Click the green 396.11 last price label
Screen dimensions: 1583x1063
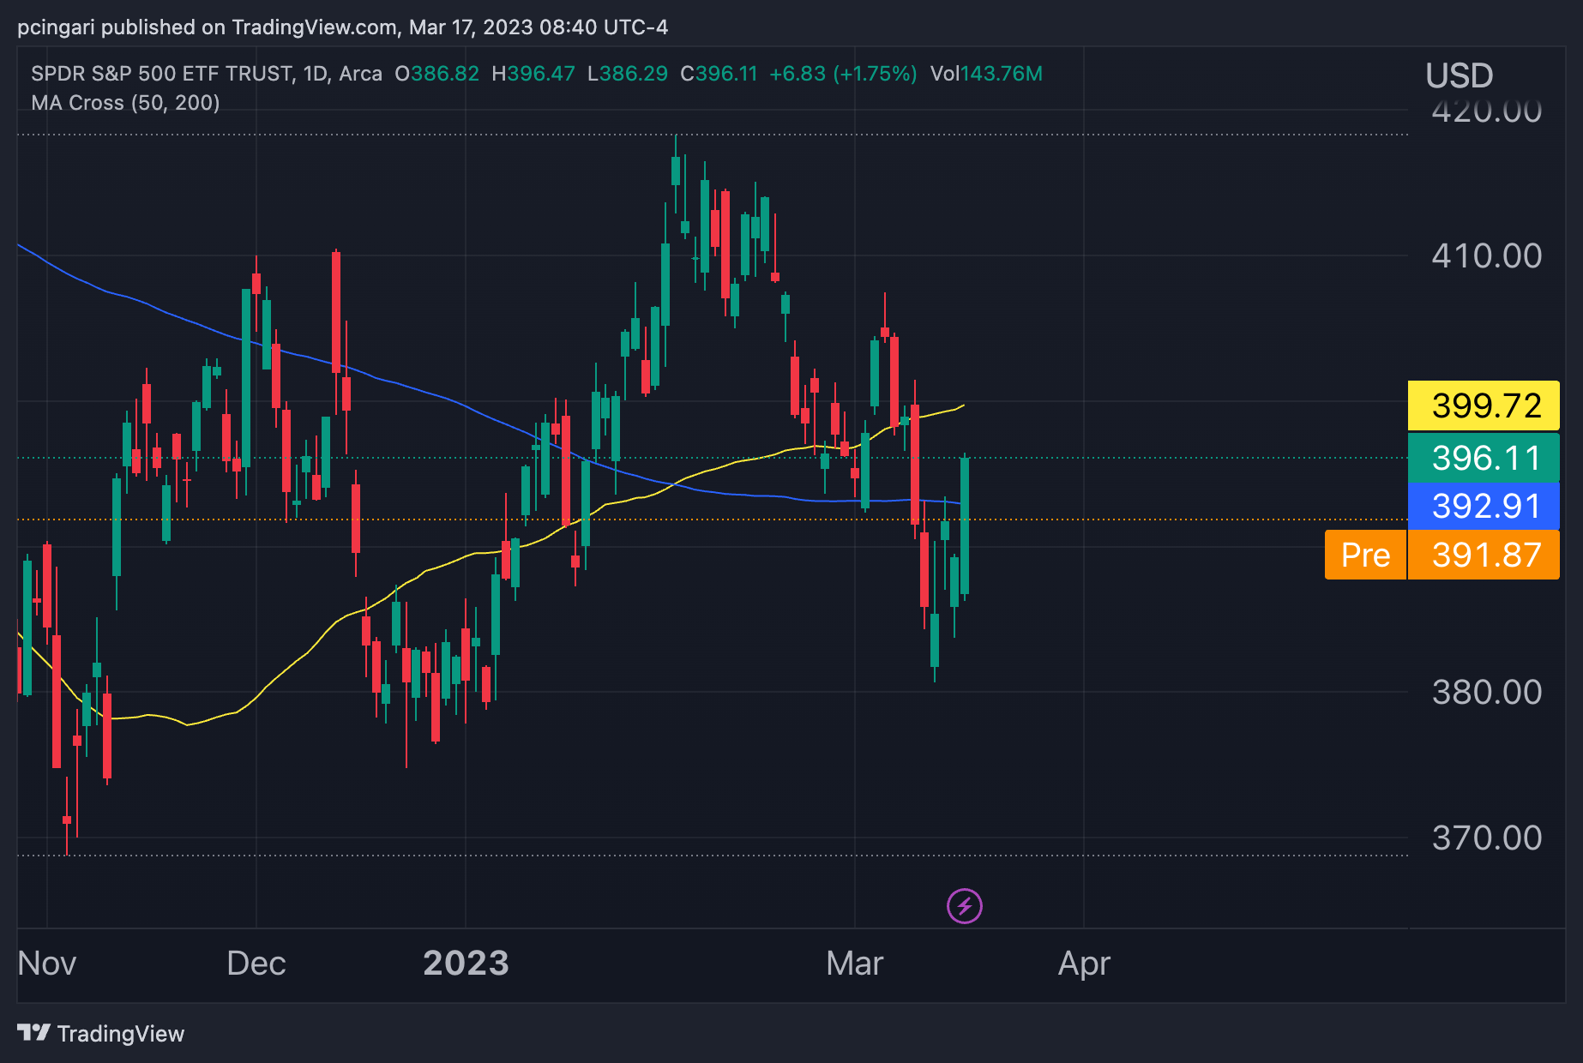pos(1484,458)
